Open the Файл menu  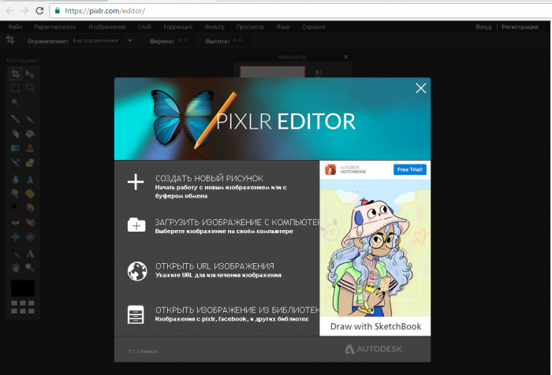(15, 27)
